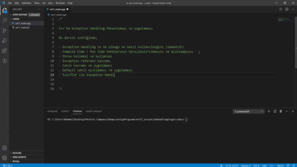Image resolution: width=297 pixels, height=167 pixels.
Task: Open the File menu
Action: tap(10, 3)
